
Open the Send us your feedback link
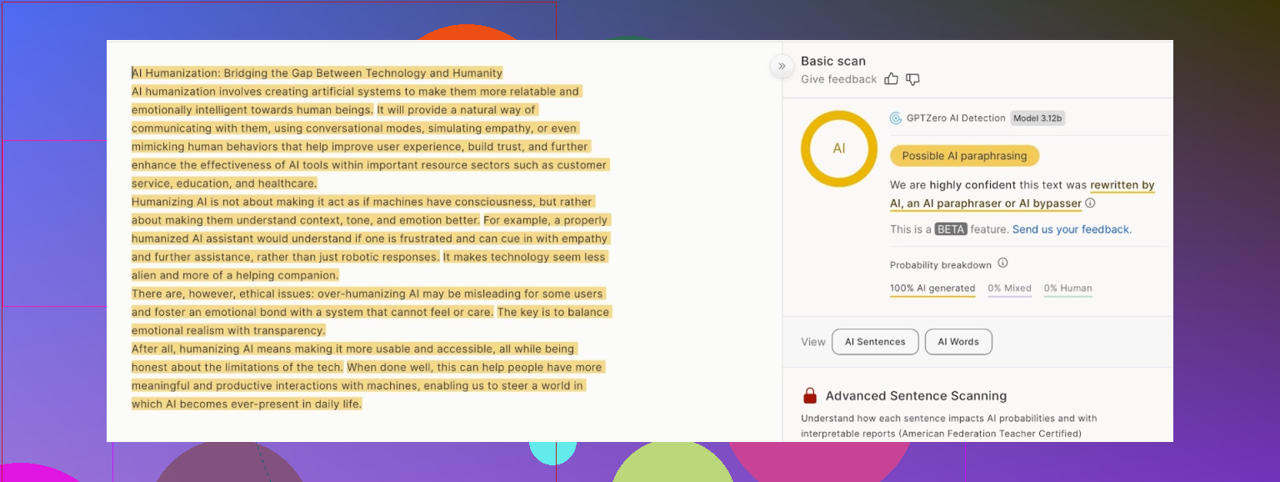(1072, 229)
